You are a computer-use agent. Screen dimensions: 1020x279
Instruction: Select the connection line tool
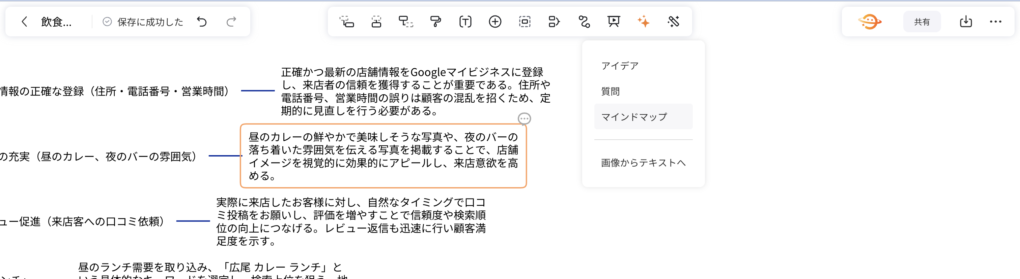pos(584,22)
